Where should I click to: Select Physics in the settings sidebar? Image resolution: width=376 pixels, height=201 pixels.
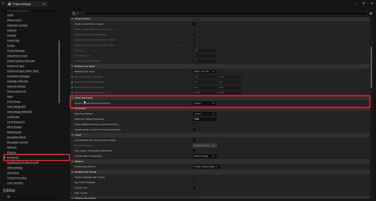coord(11,152)
